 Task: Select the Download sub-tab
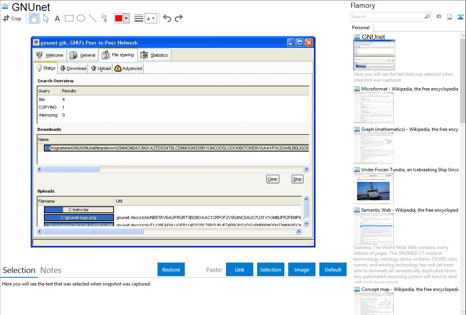[73, 68]
